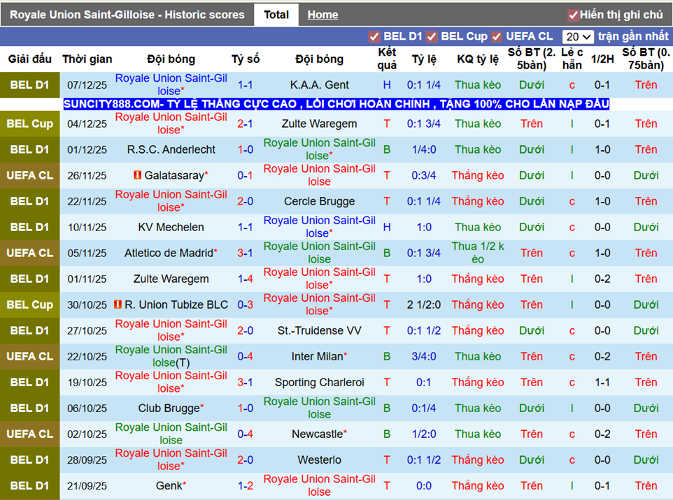673x500 pixels.
Task: Click result H on KV Mechelen row
Action: [387, 227]
